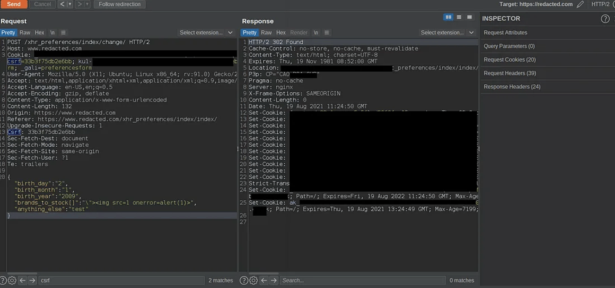This screenshot has height=288, width=615.
Task: Click Response Search... input field
Action: (362, 280)
